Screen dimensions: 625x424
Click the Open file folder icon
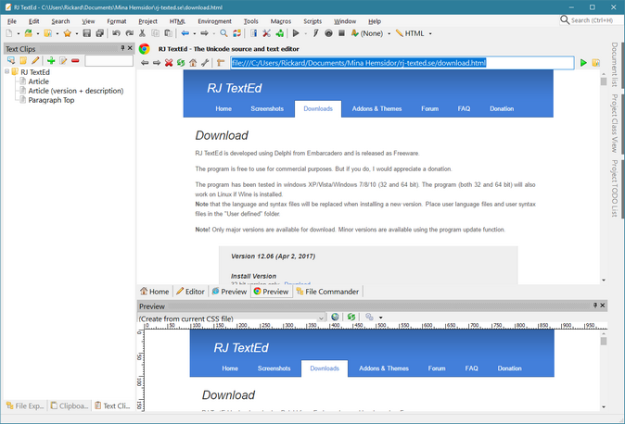(x=29, y=33)
